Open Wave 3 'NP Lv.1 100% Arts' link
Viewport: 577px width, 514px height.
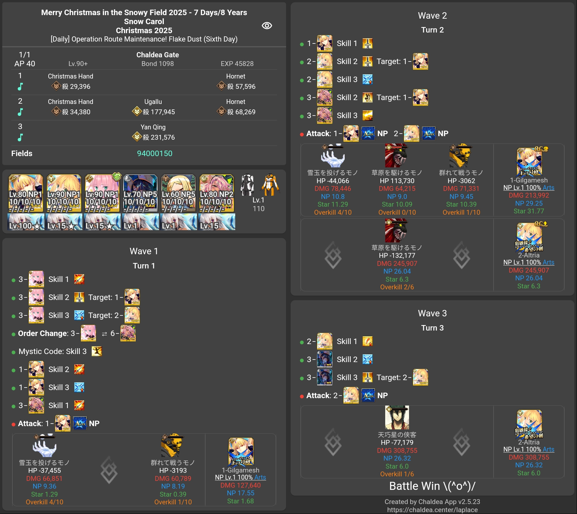tap(529, 449)
